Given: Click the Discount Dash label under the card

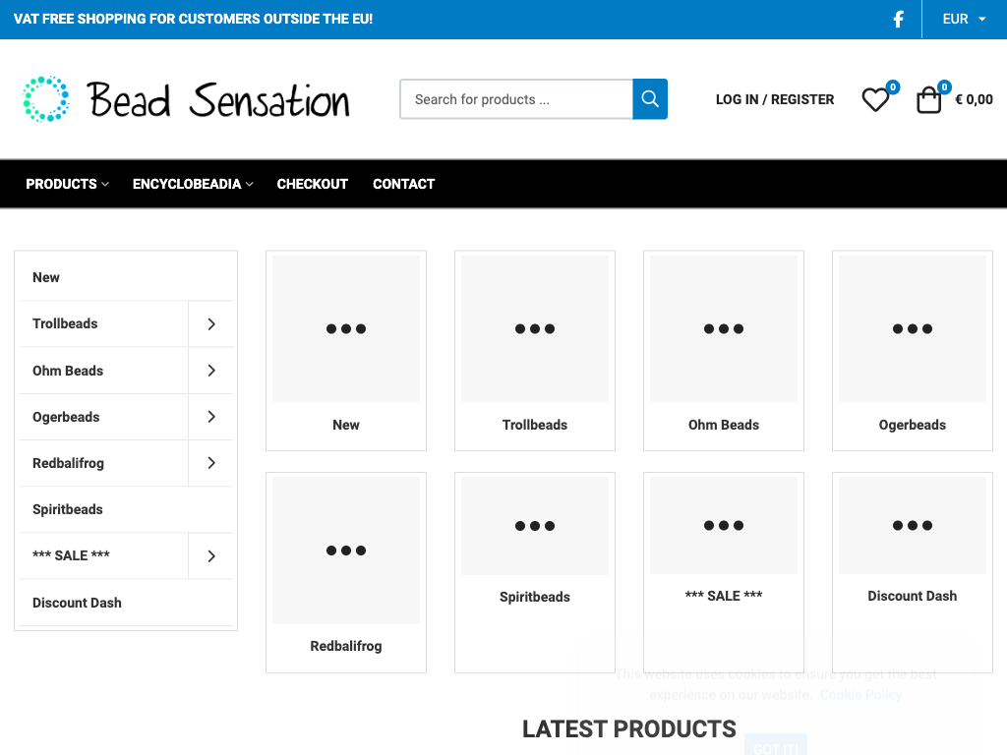Looking at the screenshot, I should click(x=913, y=596).
